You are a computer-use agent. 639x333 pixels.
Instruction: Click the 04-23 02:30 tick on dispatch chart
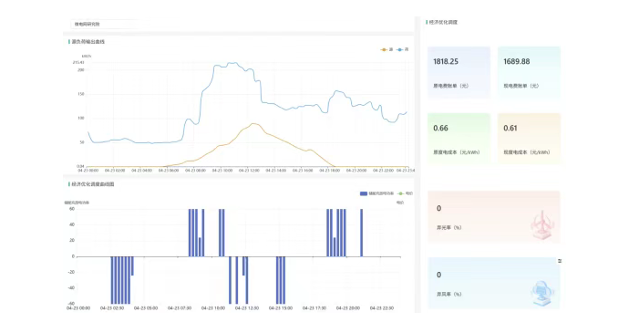pos(112,308)
